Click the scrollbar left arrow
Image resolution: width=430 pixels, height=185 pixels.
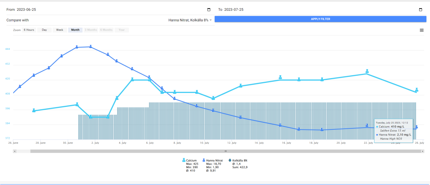pos(15,151)
